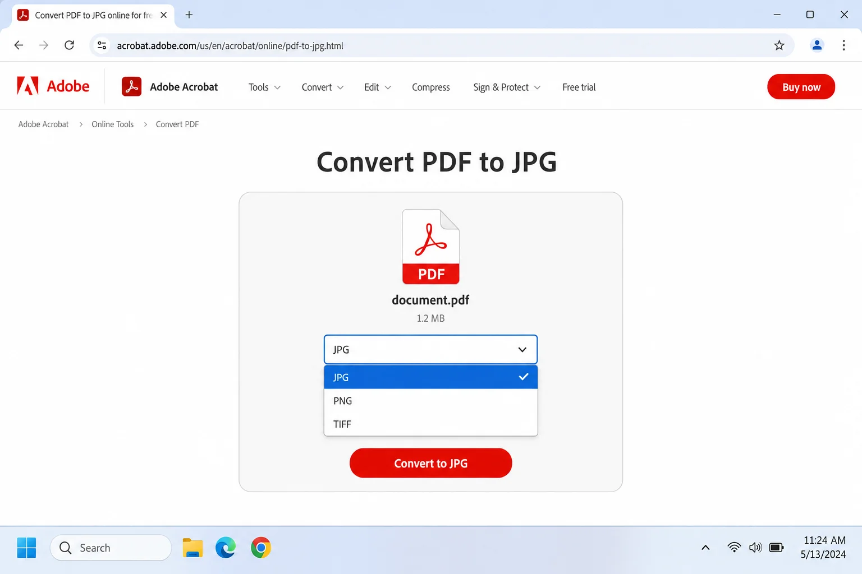Reload the page with the refresh icon
Image resolution: width=862 pixels, height=574 pixels.
[x=69, y=45]
